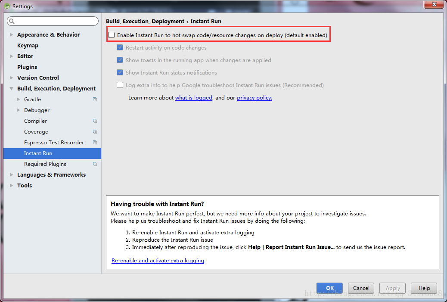Select the Tools label
Image resolution: width=447 pixels, height=302 pixels.
(x=25, y=185)
